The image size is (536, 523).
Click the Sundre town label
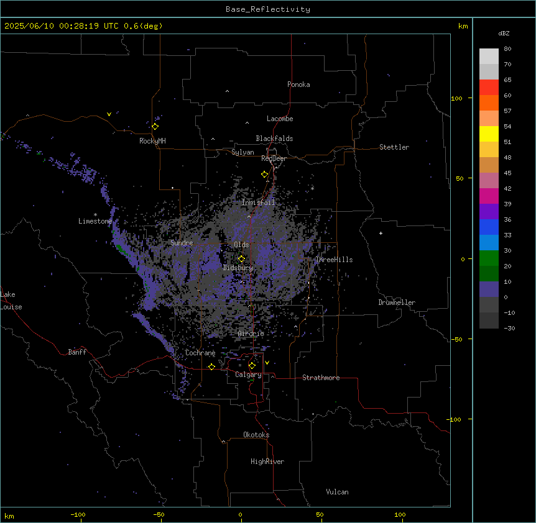tap(182, 243)
